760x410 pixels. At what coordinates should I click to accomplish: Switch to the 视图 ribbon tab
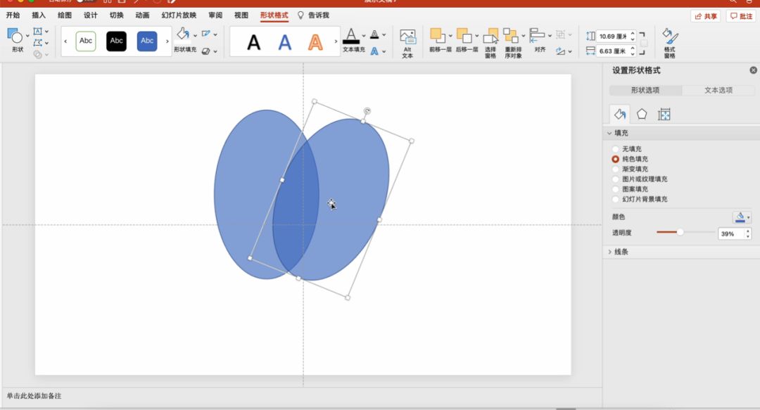241,15
